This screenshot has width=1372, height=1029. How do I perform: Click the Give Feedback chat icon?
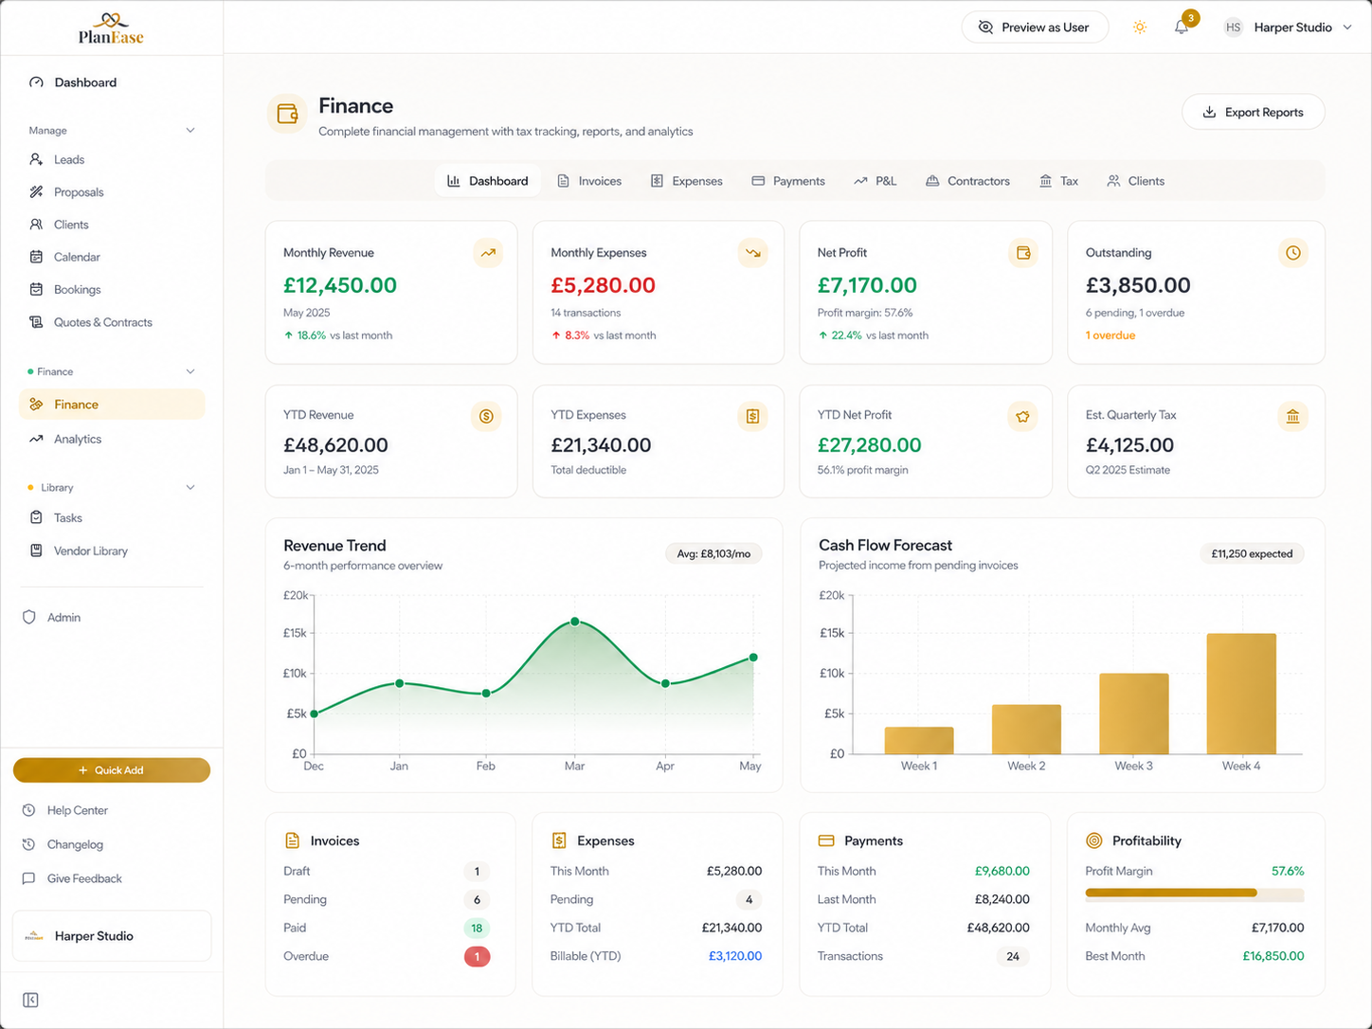pos(29,878)
